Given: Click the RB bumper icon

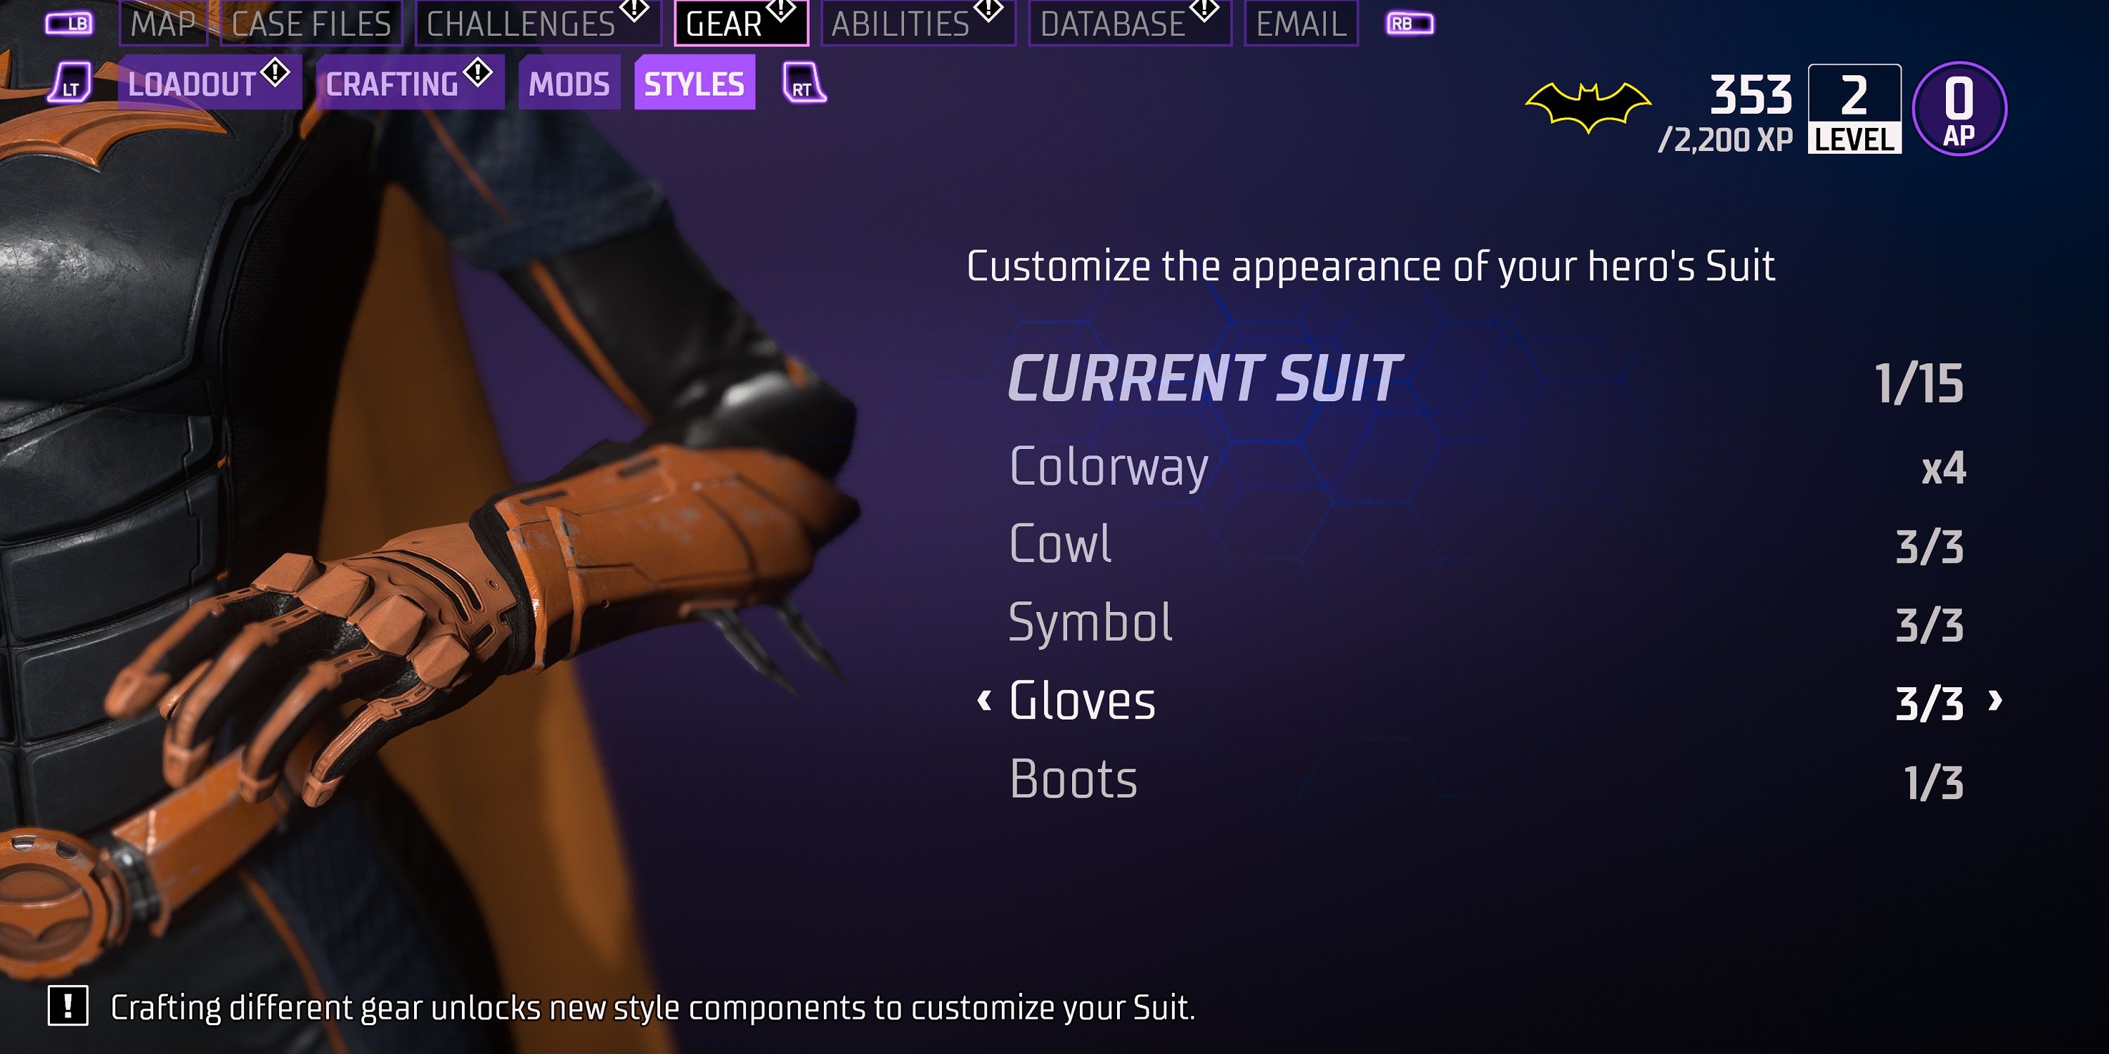Looking at the screenshot, I should pyautogui.click(x=1409, y=24).
